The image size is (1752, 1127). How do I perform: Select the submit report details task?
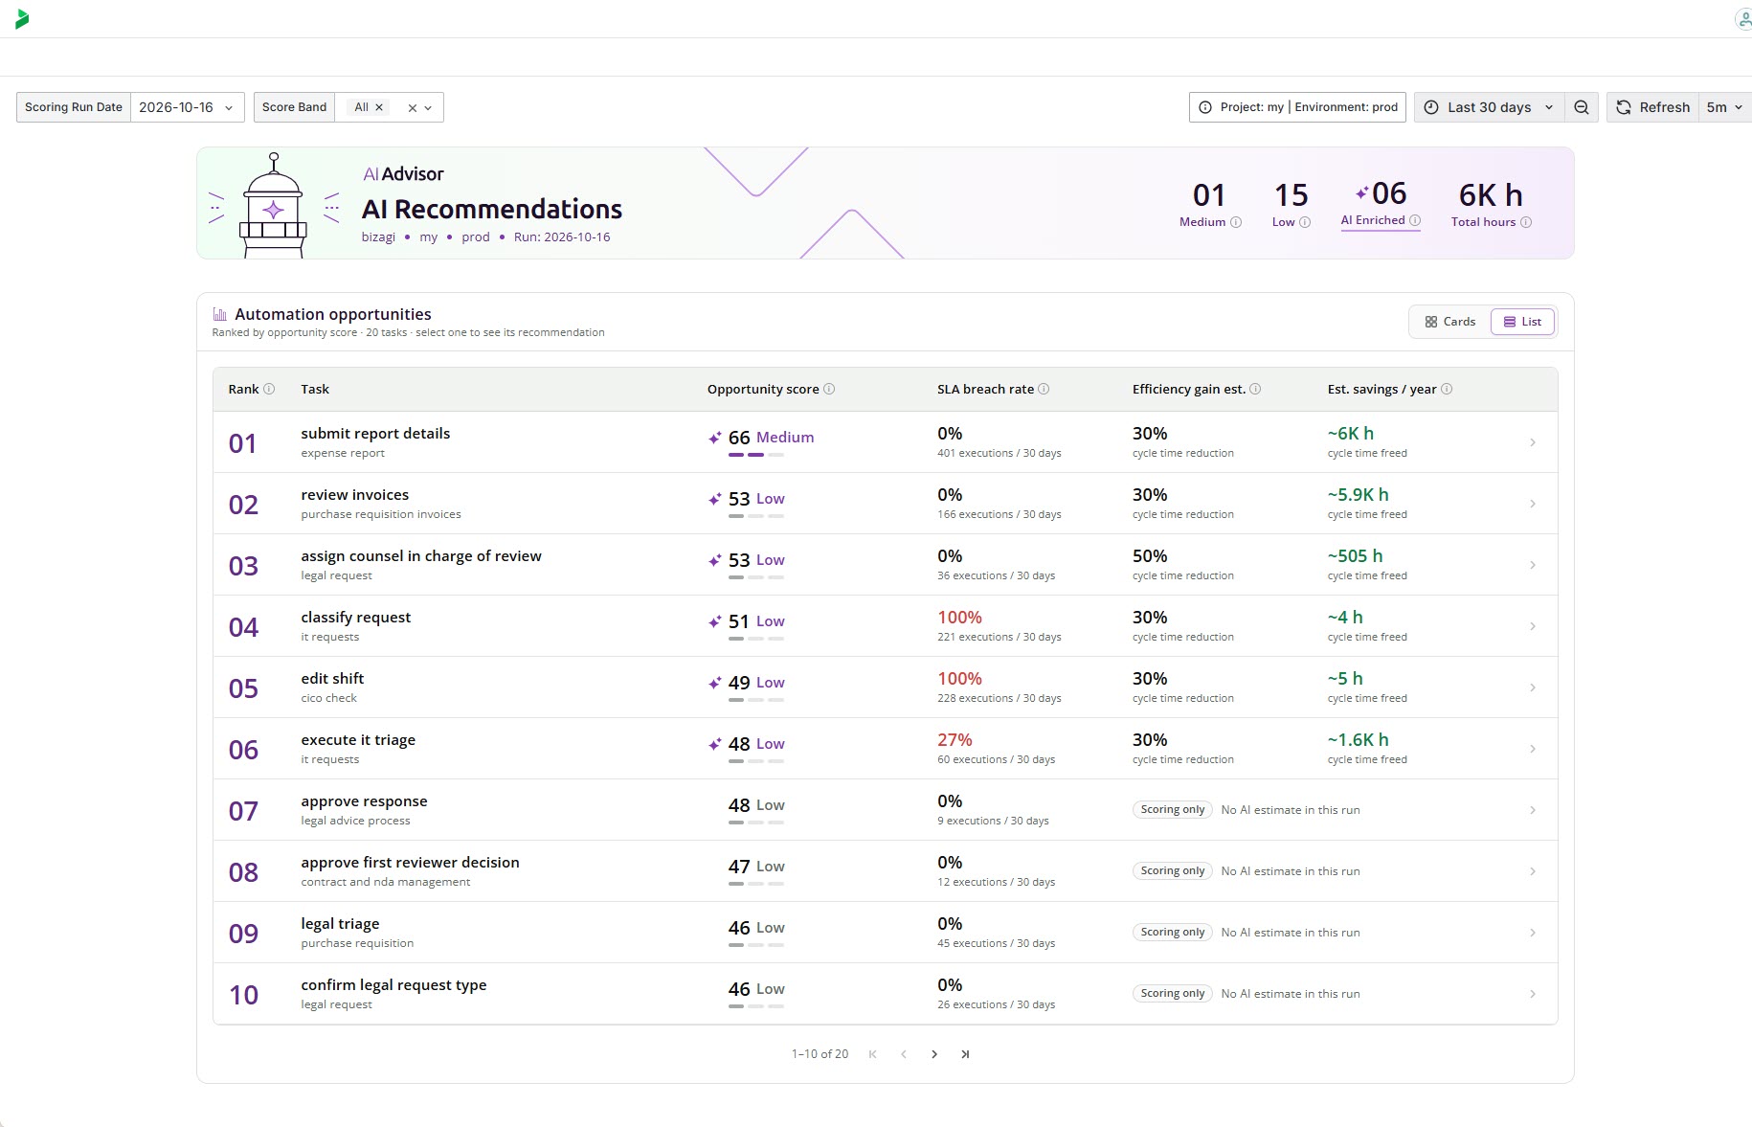pyautogui.click(x=885, y=442)
